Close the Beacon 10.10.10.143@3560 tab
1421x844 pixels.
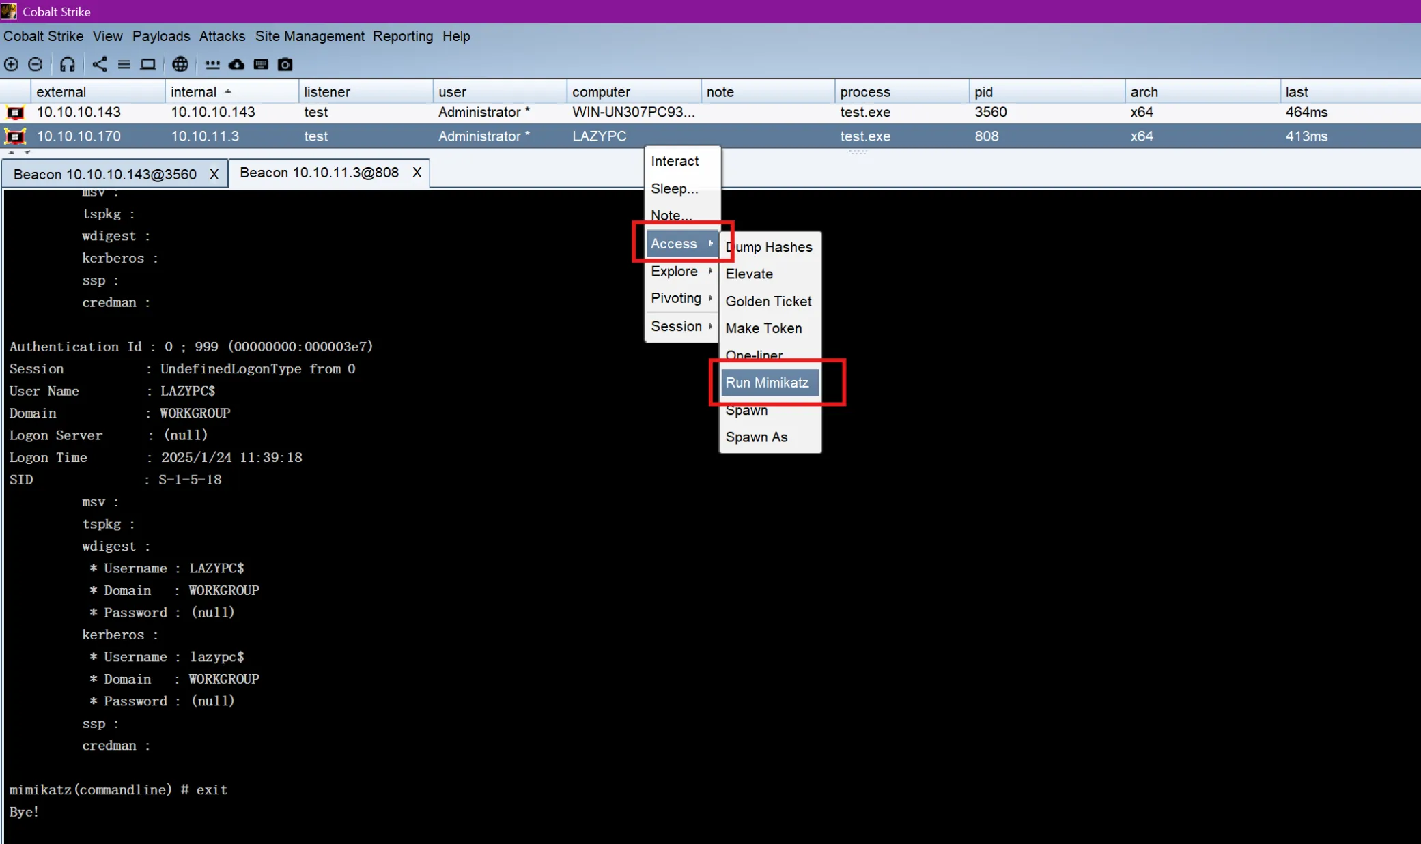coord(214,175)
